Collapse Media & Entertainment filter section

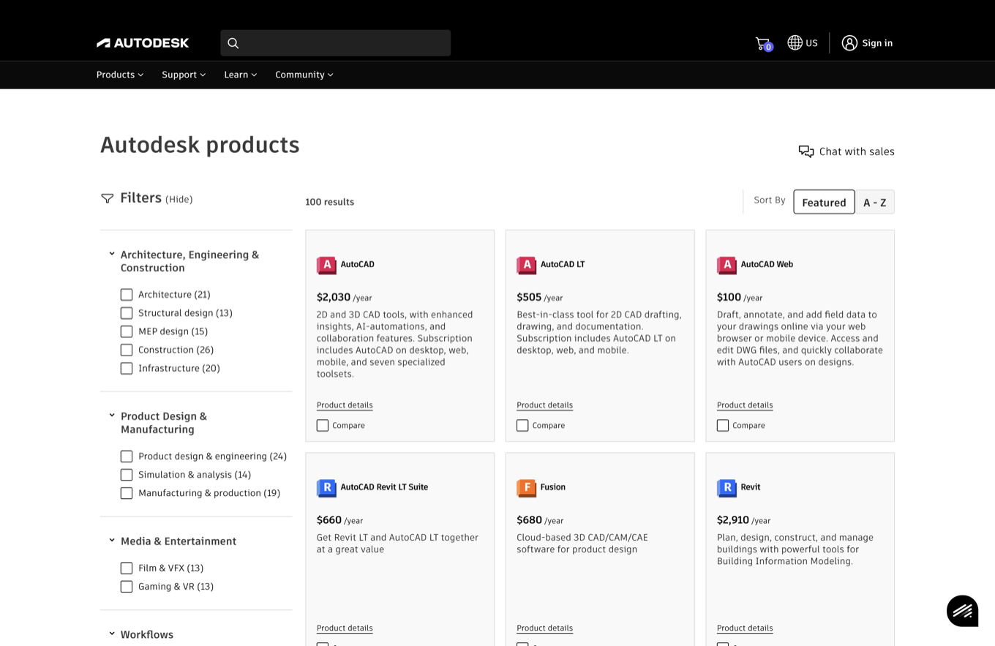112,541
